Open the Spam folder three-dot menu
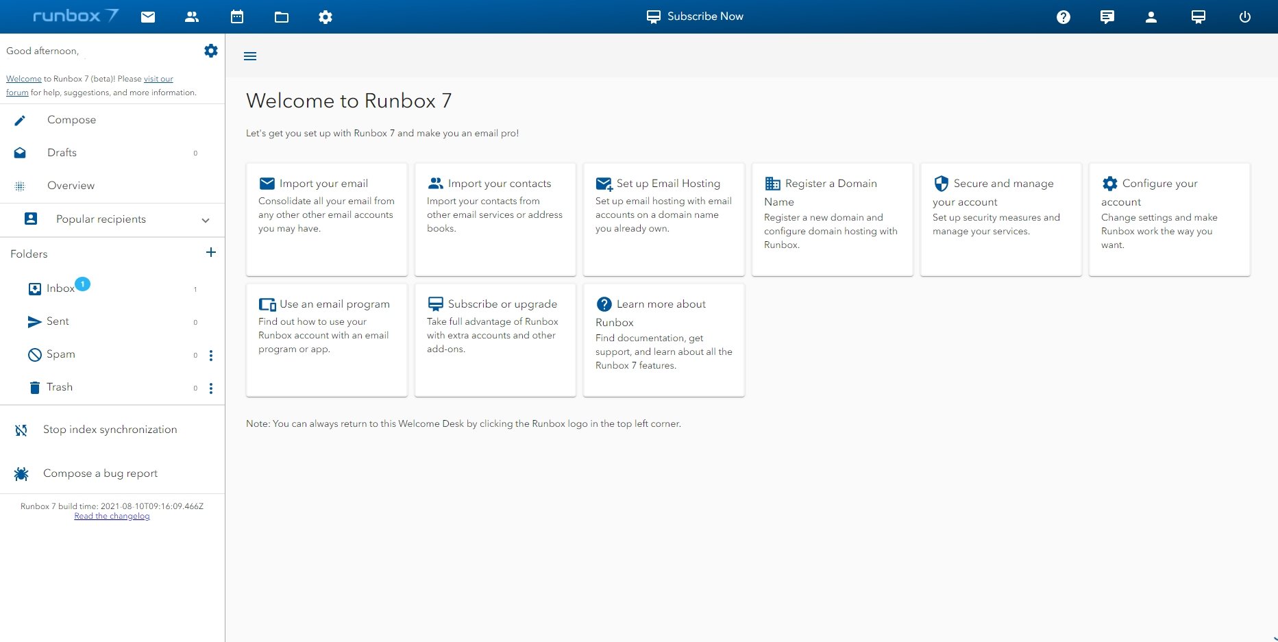Viewport: 1278px width, 642px height. click(211, 356)
